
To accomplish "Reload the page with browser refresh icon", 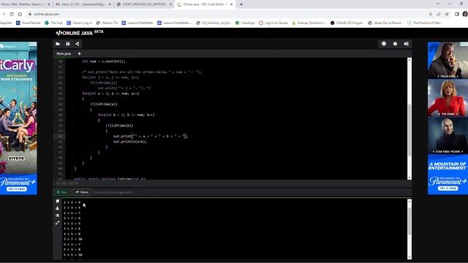I will coord(12,14).
